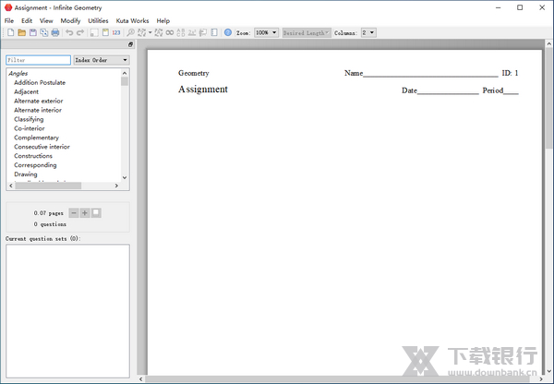The height and width of the screenshot is (384, 554).
Task: Click the minus button beside page count
Action: point(74,212)
